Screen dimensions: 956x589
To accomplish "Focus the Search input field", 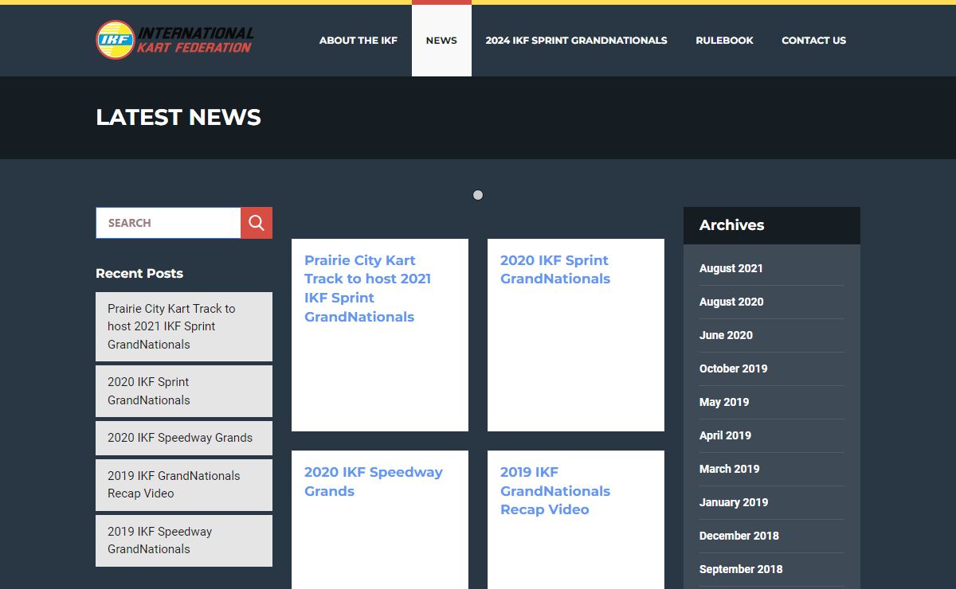I will (x=168, y=223).
